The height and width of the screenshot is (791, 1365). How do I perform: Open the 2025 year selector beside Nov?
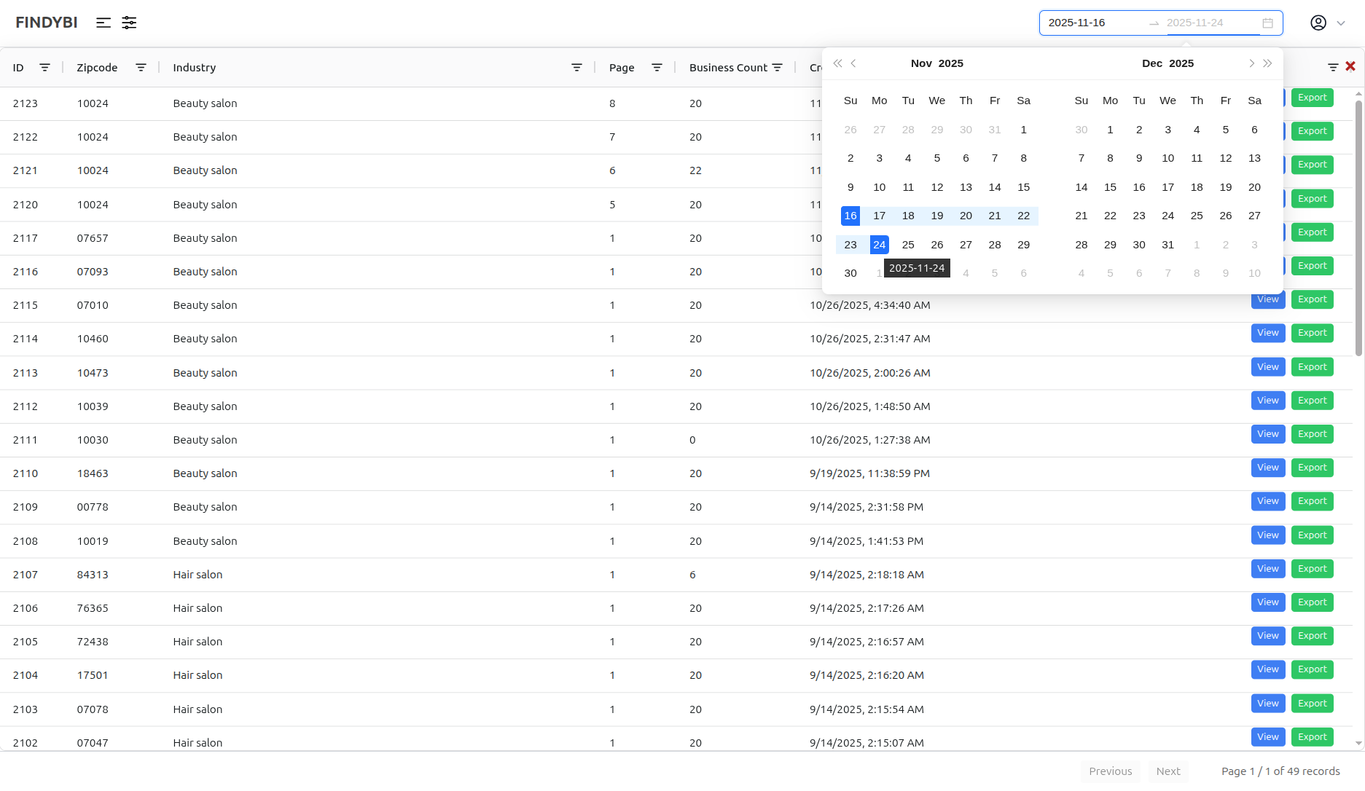(951, 63)
